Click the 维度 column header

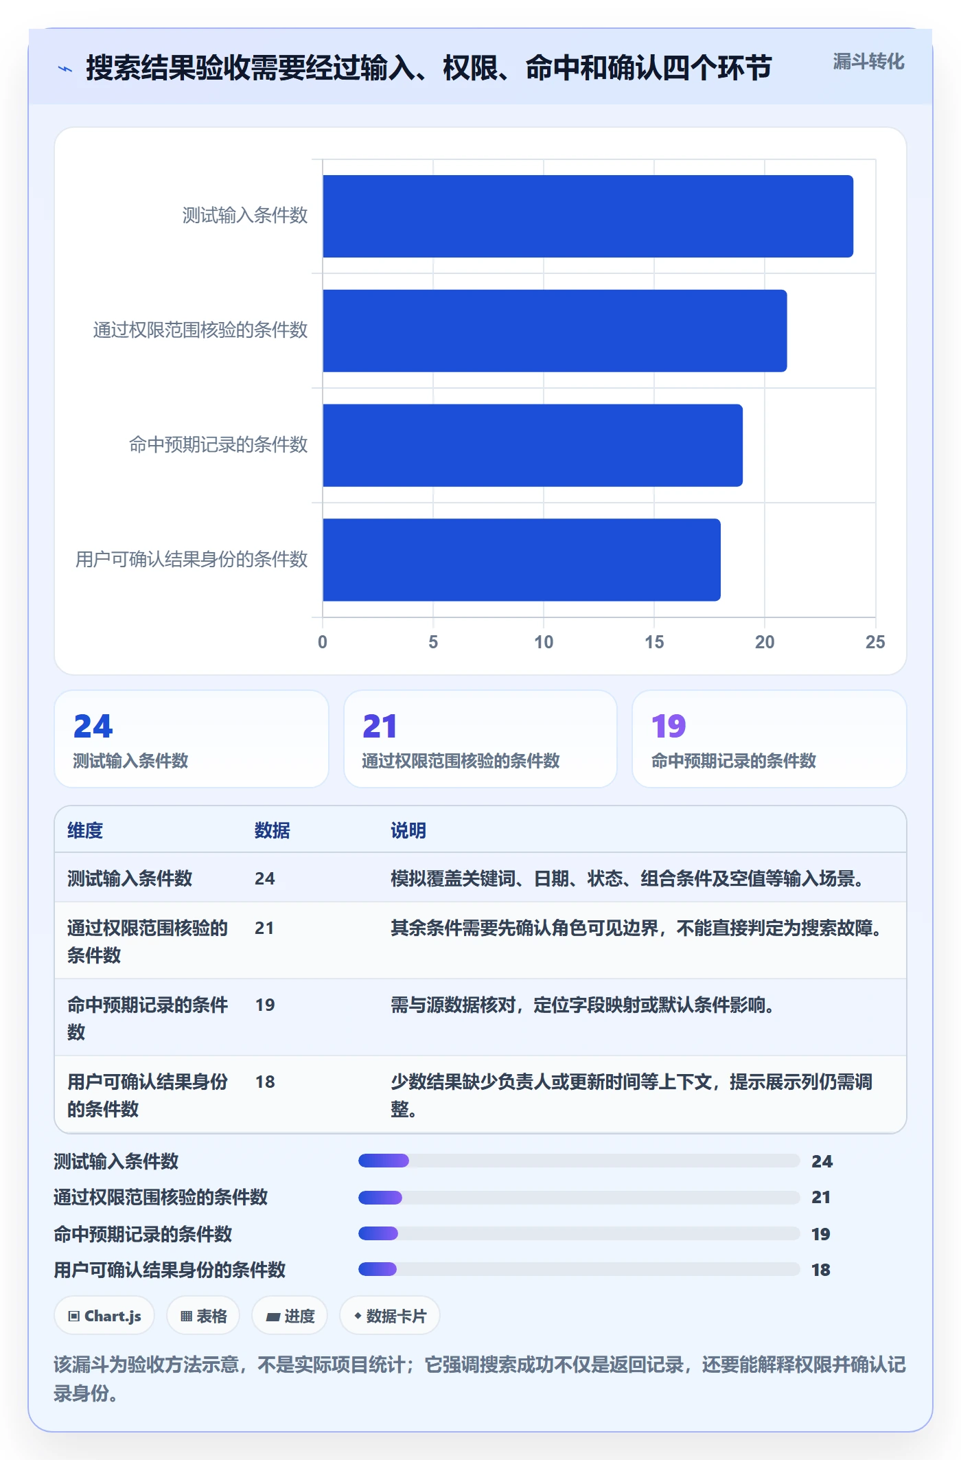point(85,830)
